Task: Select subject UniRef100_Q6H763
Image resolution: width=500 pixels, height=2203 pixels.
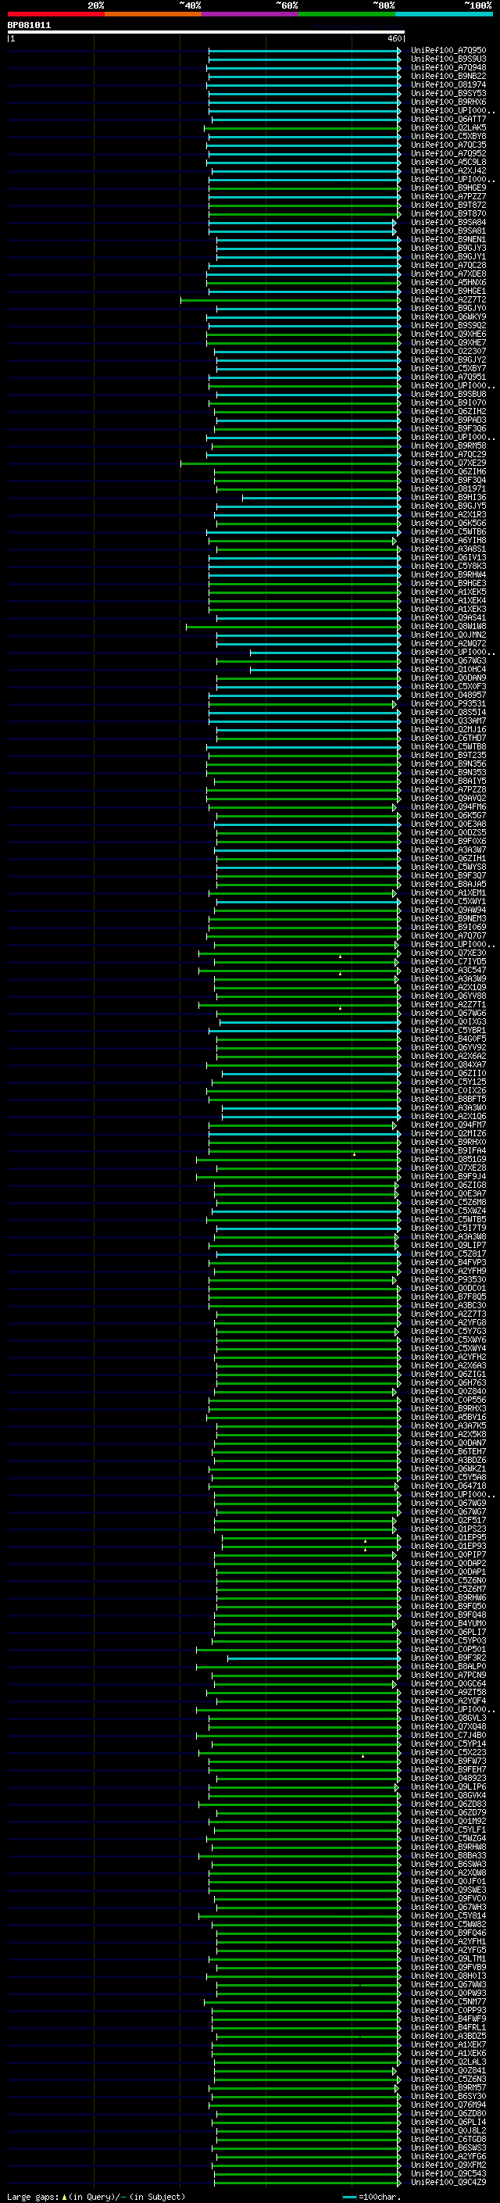Action: pyautogui.click(x=448, y=1383)
